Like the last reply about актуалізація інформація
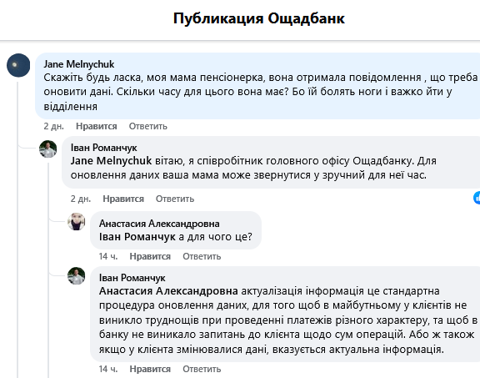This screenshot has height=378, width=480. (150, 369)
